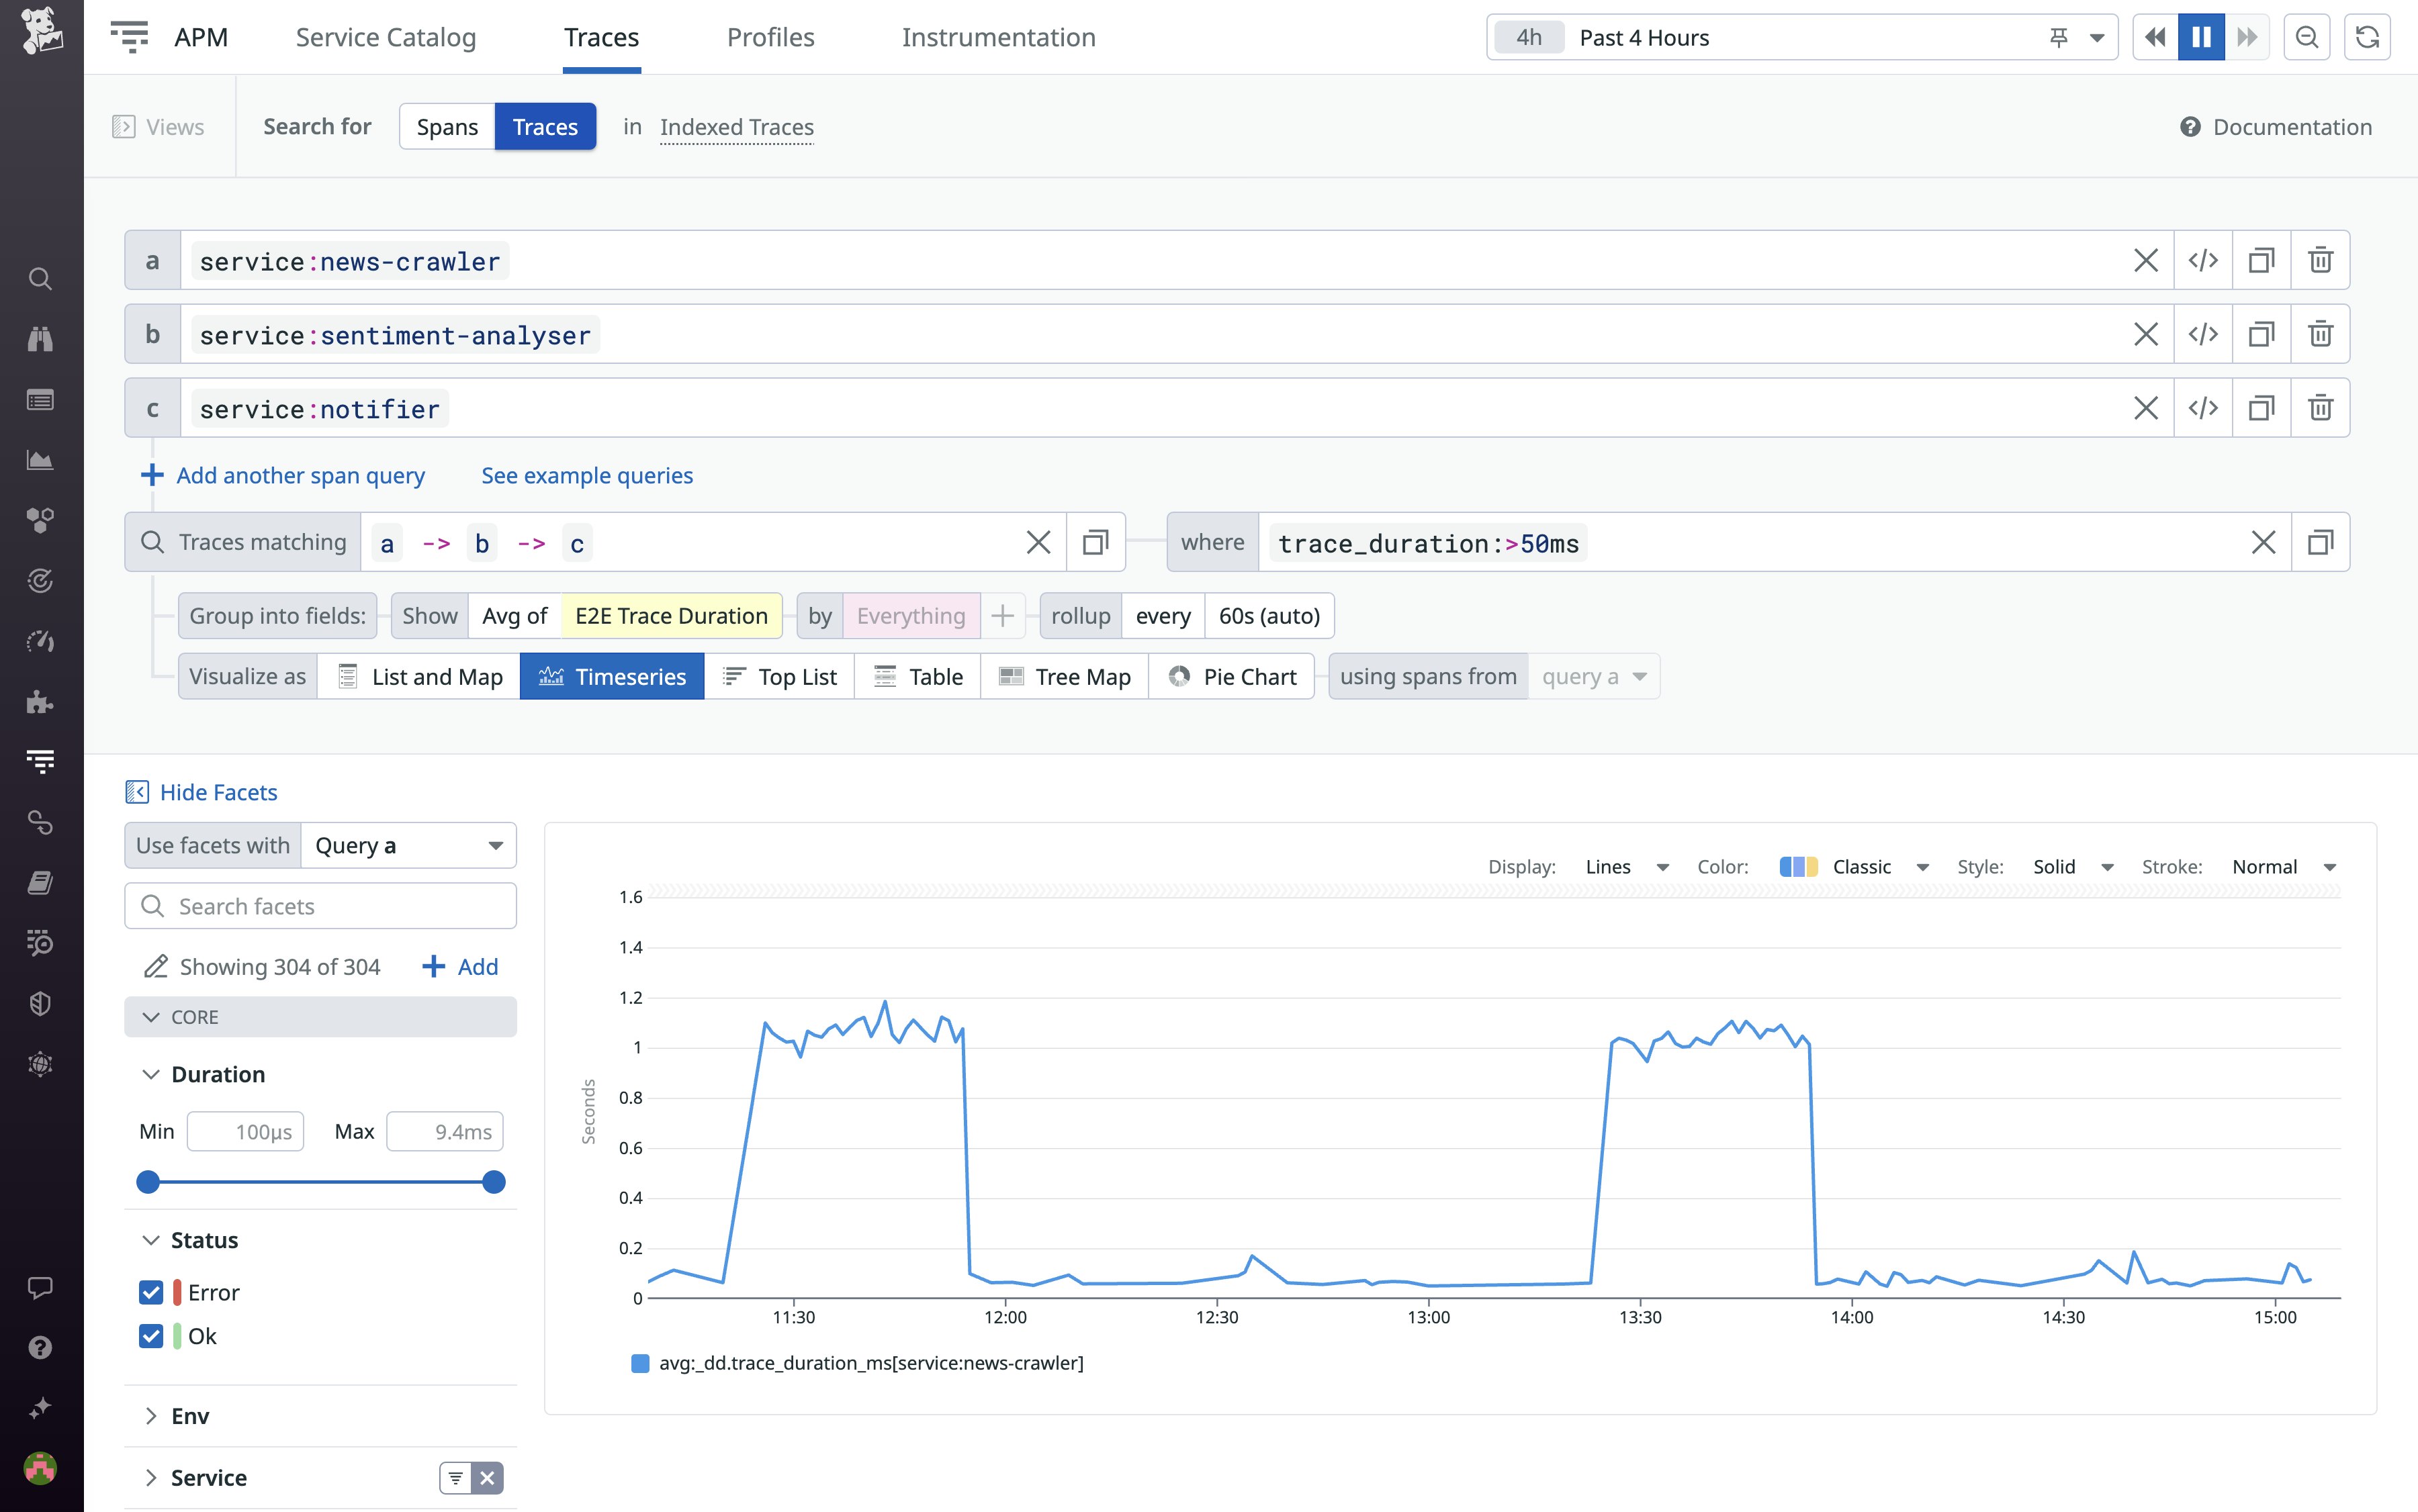Select the Metrics chart icon in sidebar
Viewport: 2418px width, 1512px height.
coord(40,460)
